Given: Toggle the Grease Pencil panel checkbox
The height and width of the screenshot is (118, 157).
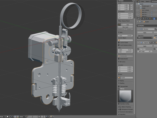Looking at the screenshot, I should click(x=120, y=21).
